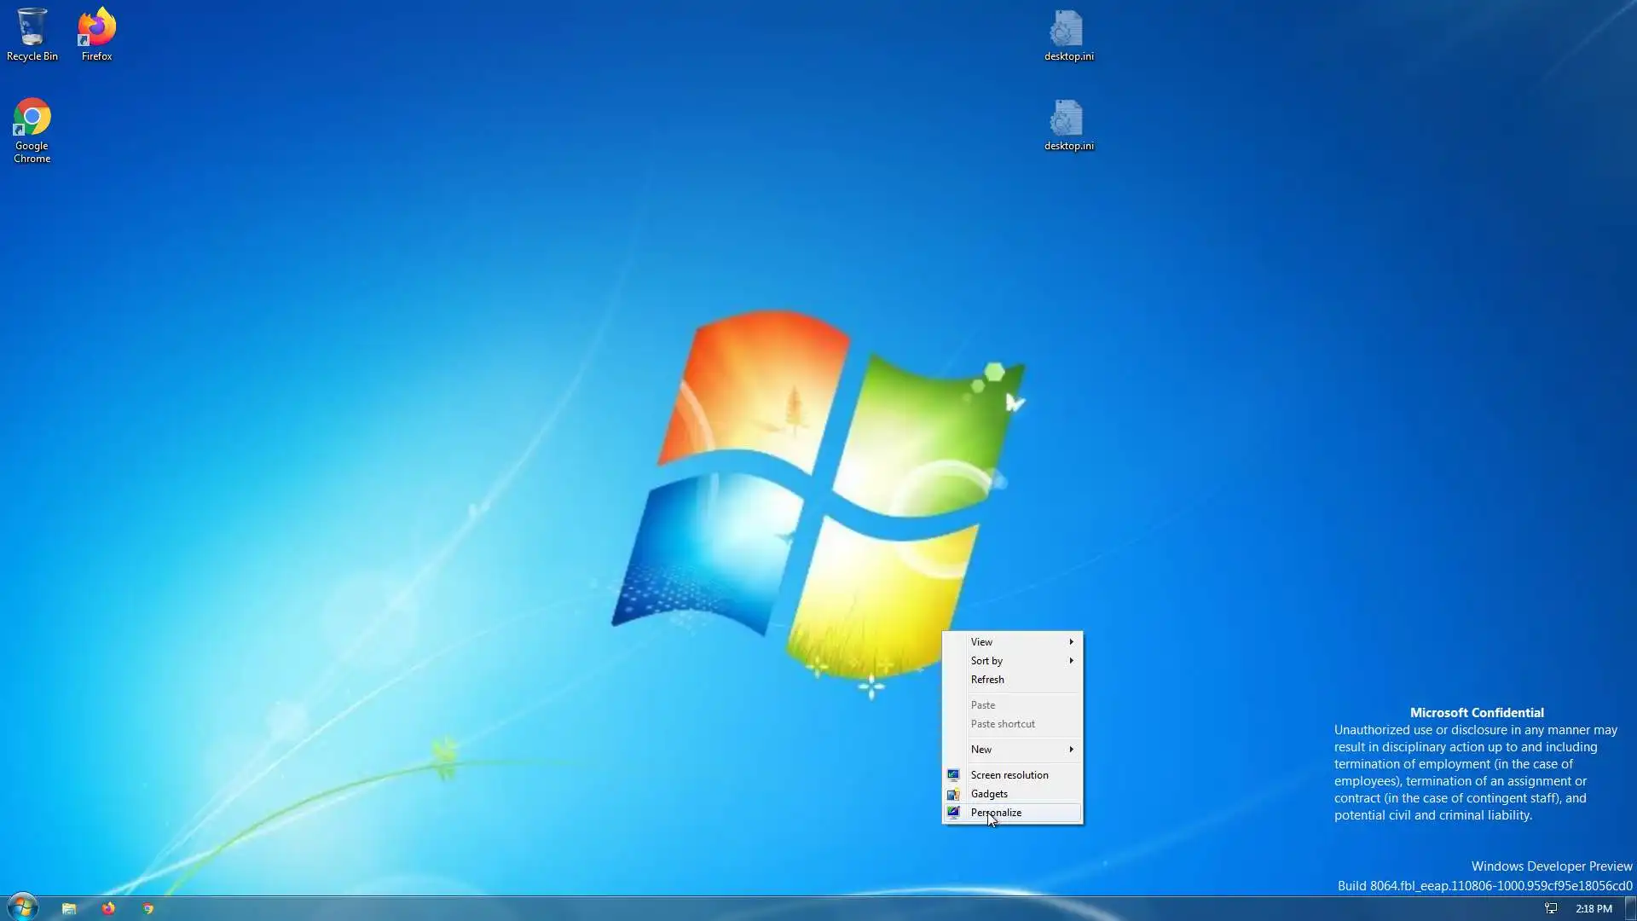Select the Google Chrome desktop shortcut
Screen dimensions: 1637x921
[32, 130]
